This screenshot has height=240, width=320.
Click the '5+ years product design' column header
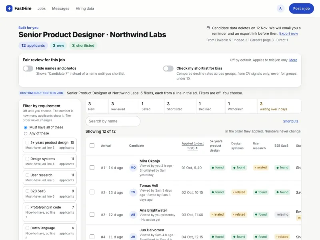coord(216,146)
